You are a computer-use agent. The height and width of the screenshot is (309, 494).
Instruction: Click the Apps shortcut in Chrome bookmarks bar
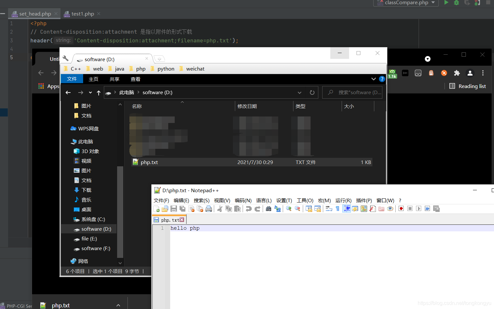tap(49, 86)
